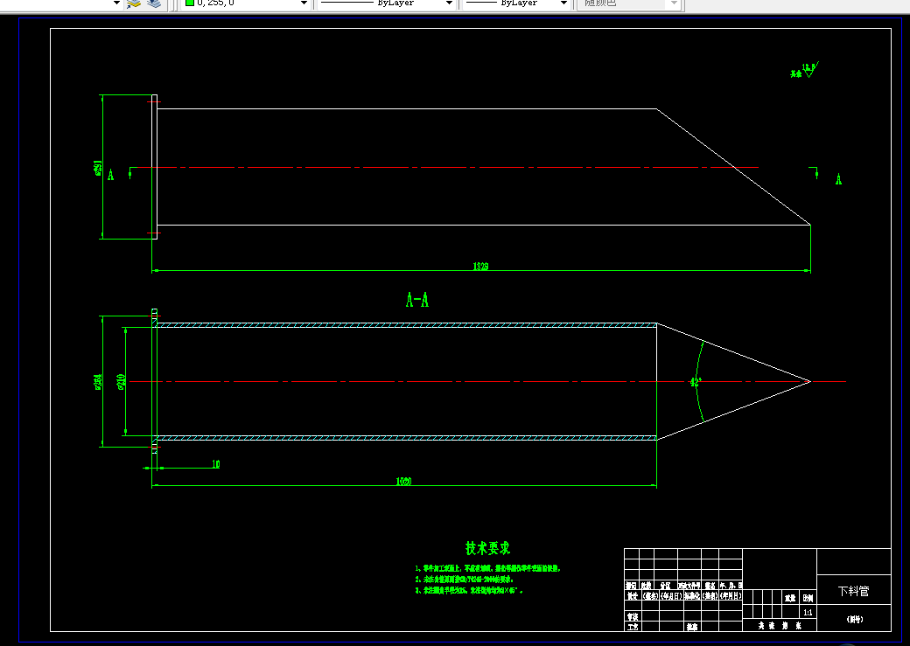
Task: Select the first line of technical requirements
Action: tap(488, 569)
